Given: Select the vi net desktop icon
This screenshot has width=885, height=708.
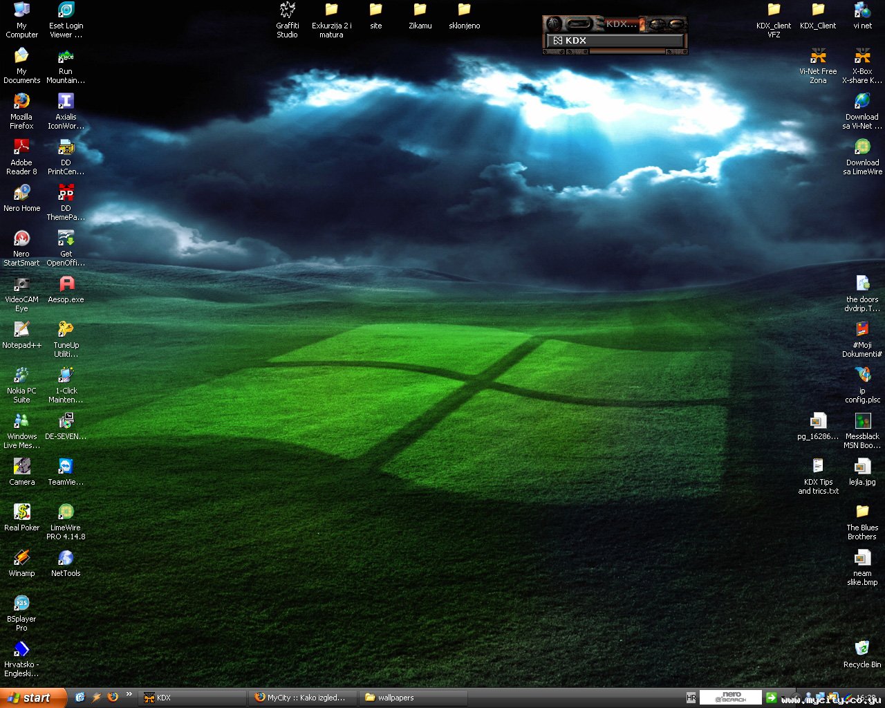Looking at the screenshot, I should [862, 15].
